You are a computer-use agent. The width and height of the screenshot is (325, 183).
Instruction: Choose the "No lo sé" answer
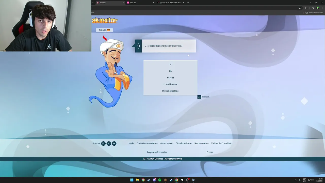pyautogui.click(x=170, y=78)
